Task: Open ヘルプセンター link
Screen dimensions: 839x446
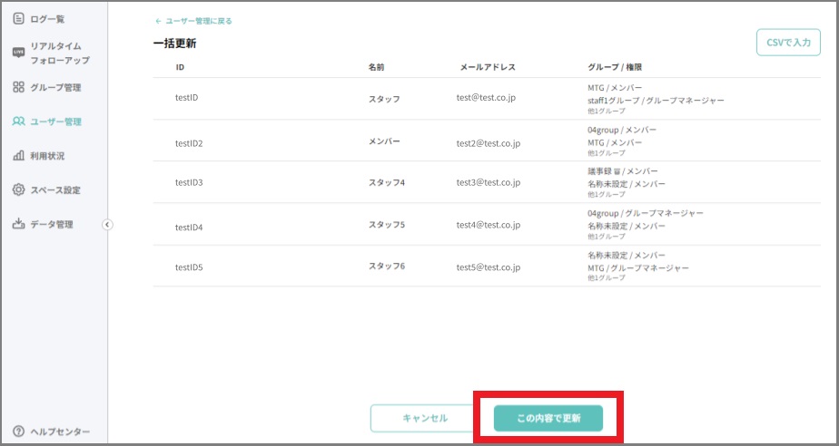Action: point(60,431)
